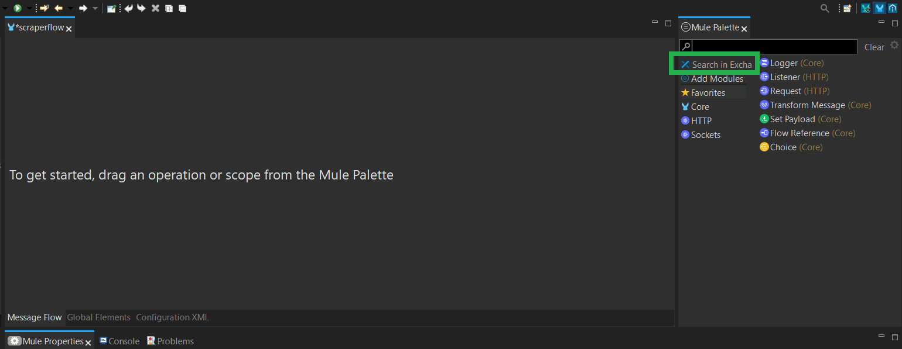Switch to the Mule Design perspective
Viewport: 902px width, 349px height.
coord(879,8)
